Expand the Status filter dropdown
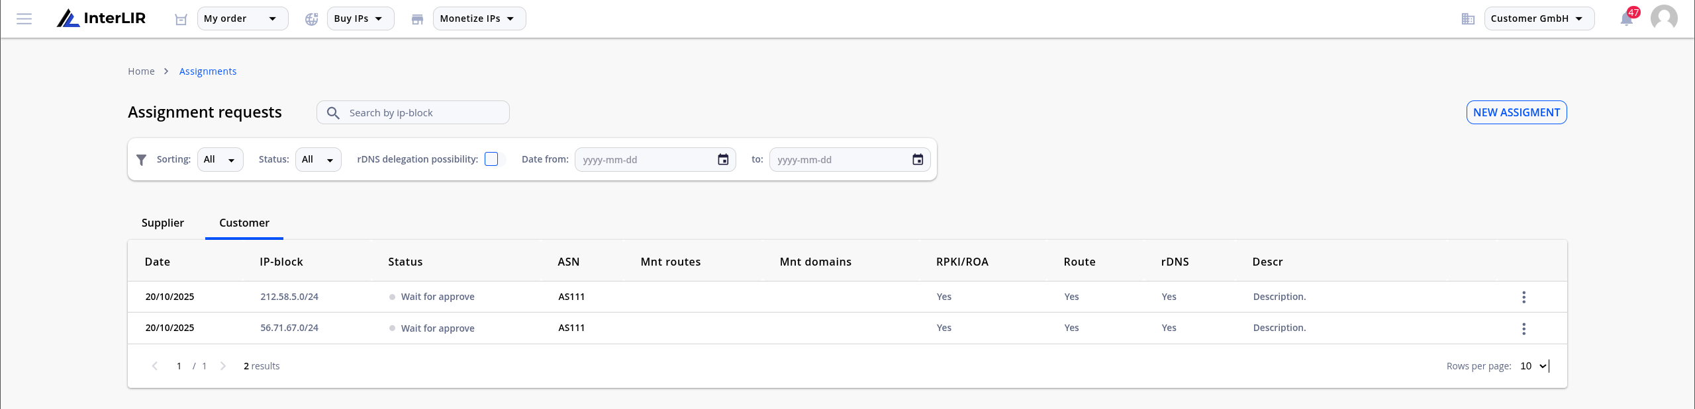1695x409 pixels. pos(318,160)
